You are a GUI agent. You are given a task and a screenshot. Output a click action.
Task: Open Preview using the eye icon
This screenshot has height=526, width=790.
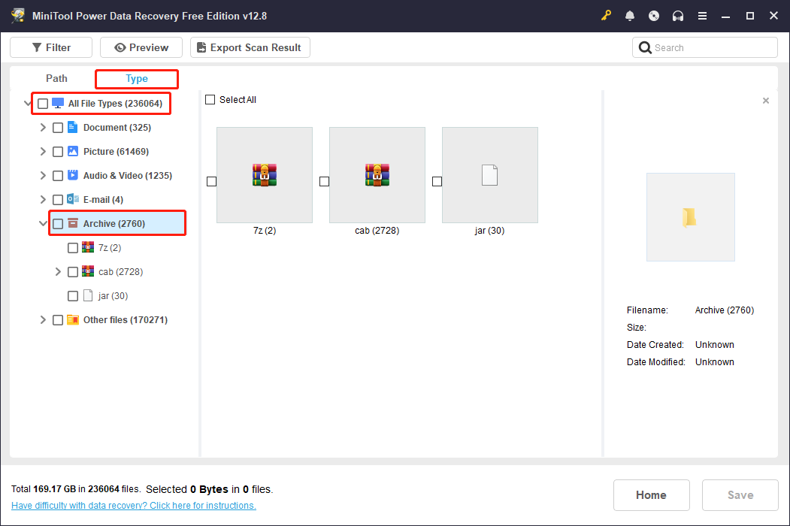pos(122,47)
